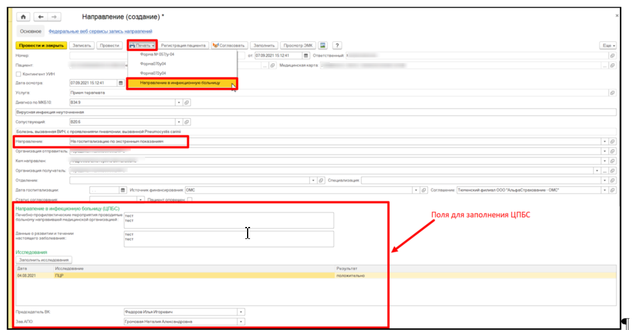The height and width of the screenshot is (330, 635).
Task: Open the Зав.АПО dropdown list
Action: pos(240,322)
